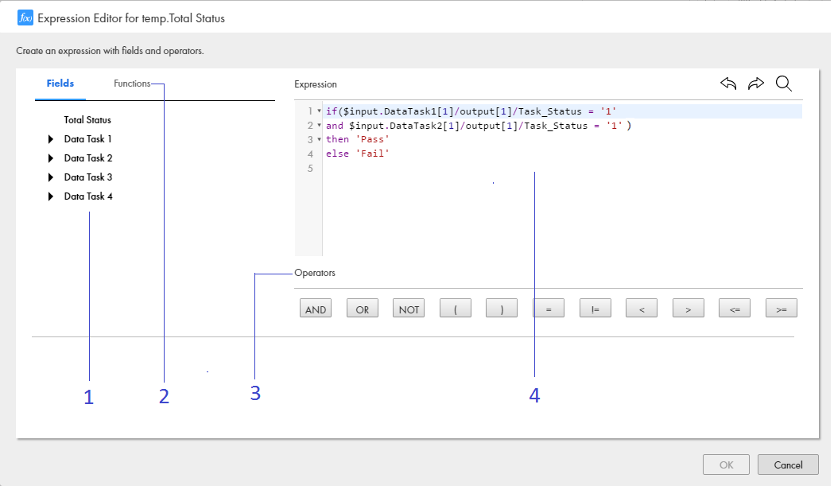The width and height of the screenshot is (834, 486).
Task: Click the if DataTask1 Task_Status expression line
Action: pos(471,111)
